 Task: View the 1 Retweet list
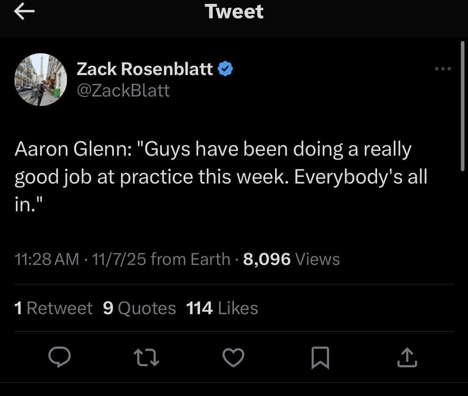53,308
